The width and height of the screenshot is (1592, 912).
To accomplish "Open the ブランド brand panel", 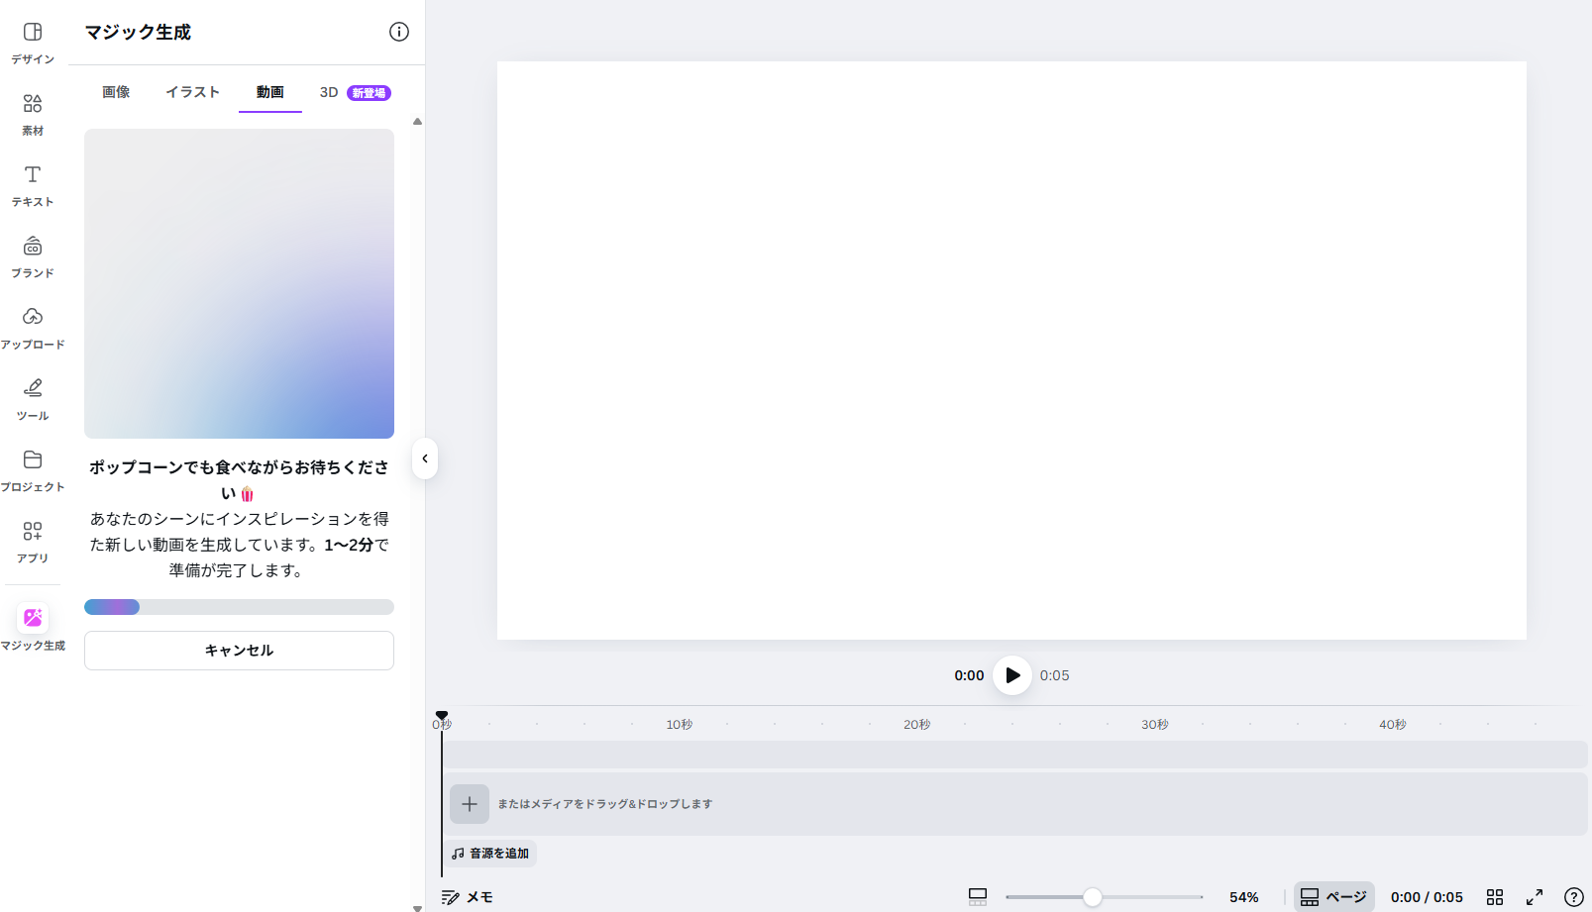I will (x=33, y=256).
